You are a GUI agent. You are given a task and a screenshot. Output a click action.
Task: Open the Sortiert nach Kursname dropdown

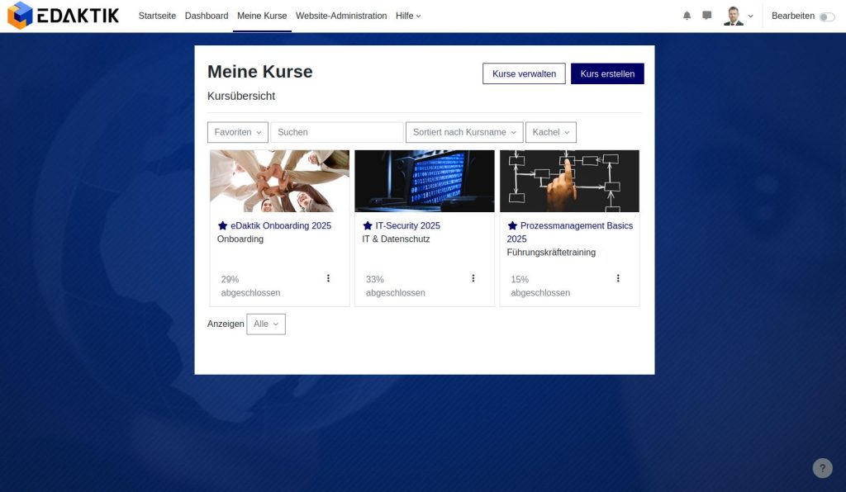click(x=464, y=132)
